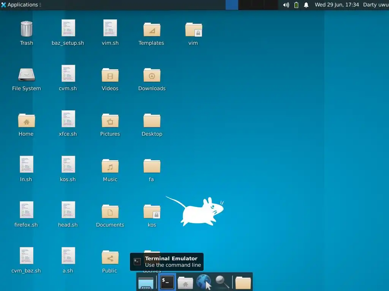Open the Downloads folder
The width and height of the screenshot is (389, 291).
[152, 75]
